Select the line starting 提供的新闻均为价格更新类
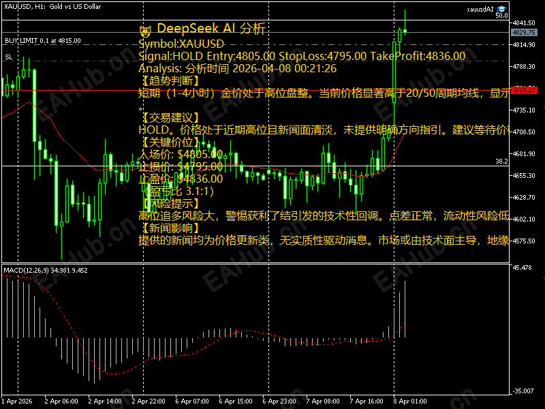Screen dimensions: 545x409 tap(324, 240)
